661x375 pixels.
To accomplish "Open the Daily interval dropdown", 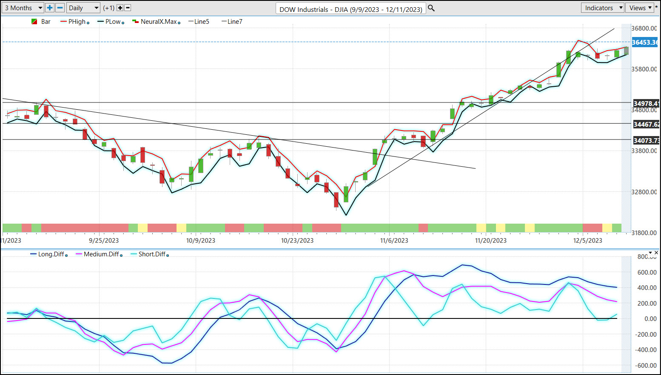I will coord(83,8).
